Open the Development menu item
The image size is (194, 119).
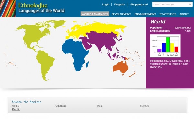[x=121, y=14]
